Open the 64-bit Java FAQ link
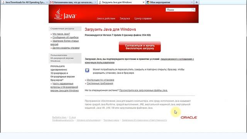This screenshot has height=139, width=247. point(64,87)
